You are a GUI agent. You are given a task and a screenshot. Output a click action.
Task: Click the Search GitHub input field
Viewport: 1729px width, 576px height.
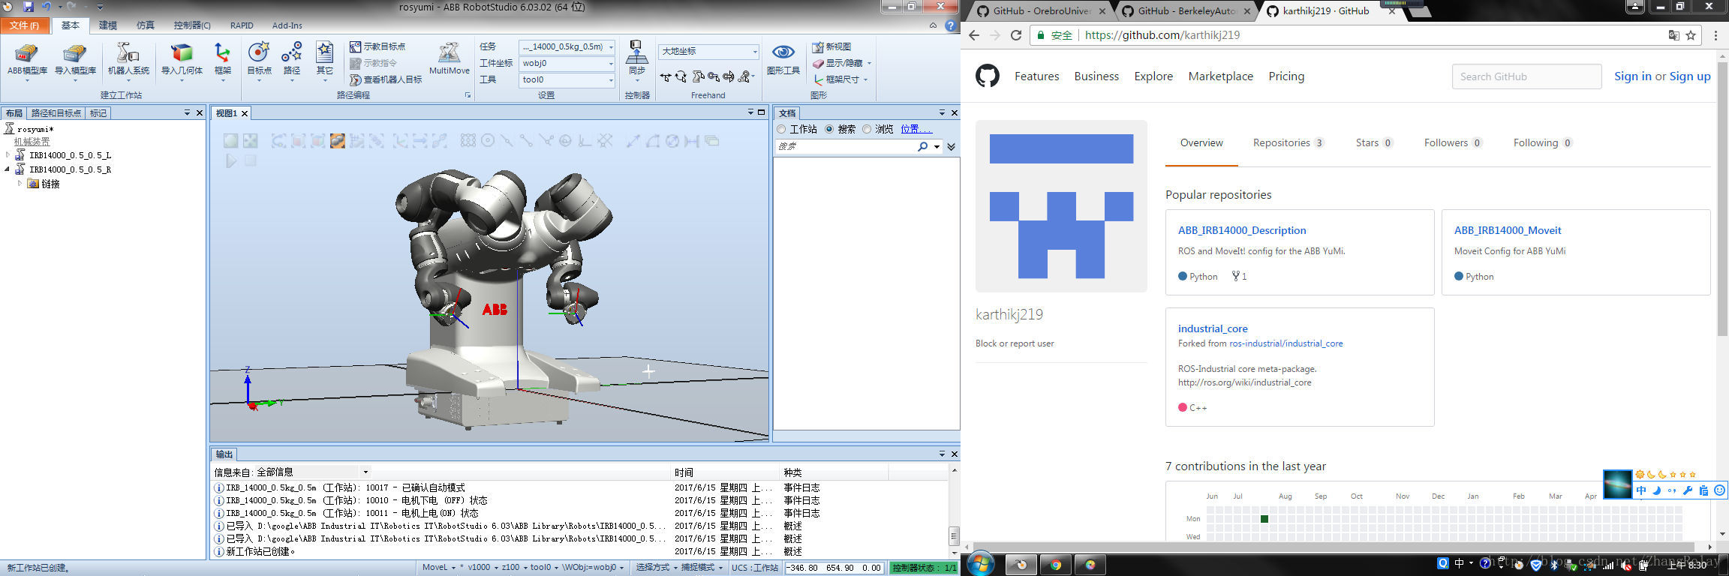1526,76
